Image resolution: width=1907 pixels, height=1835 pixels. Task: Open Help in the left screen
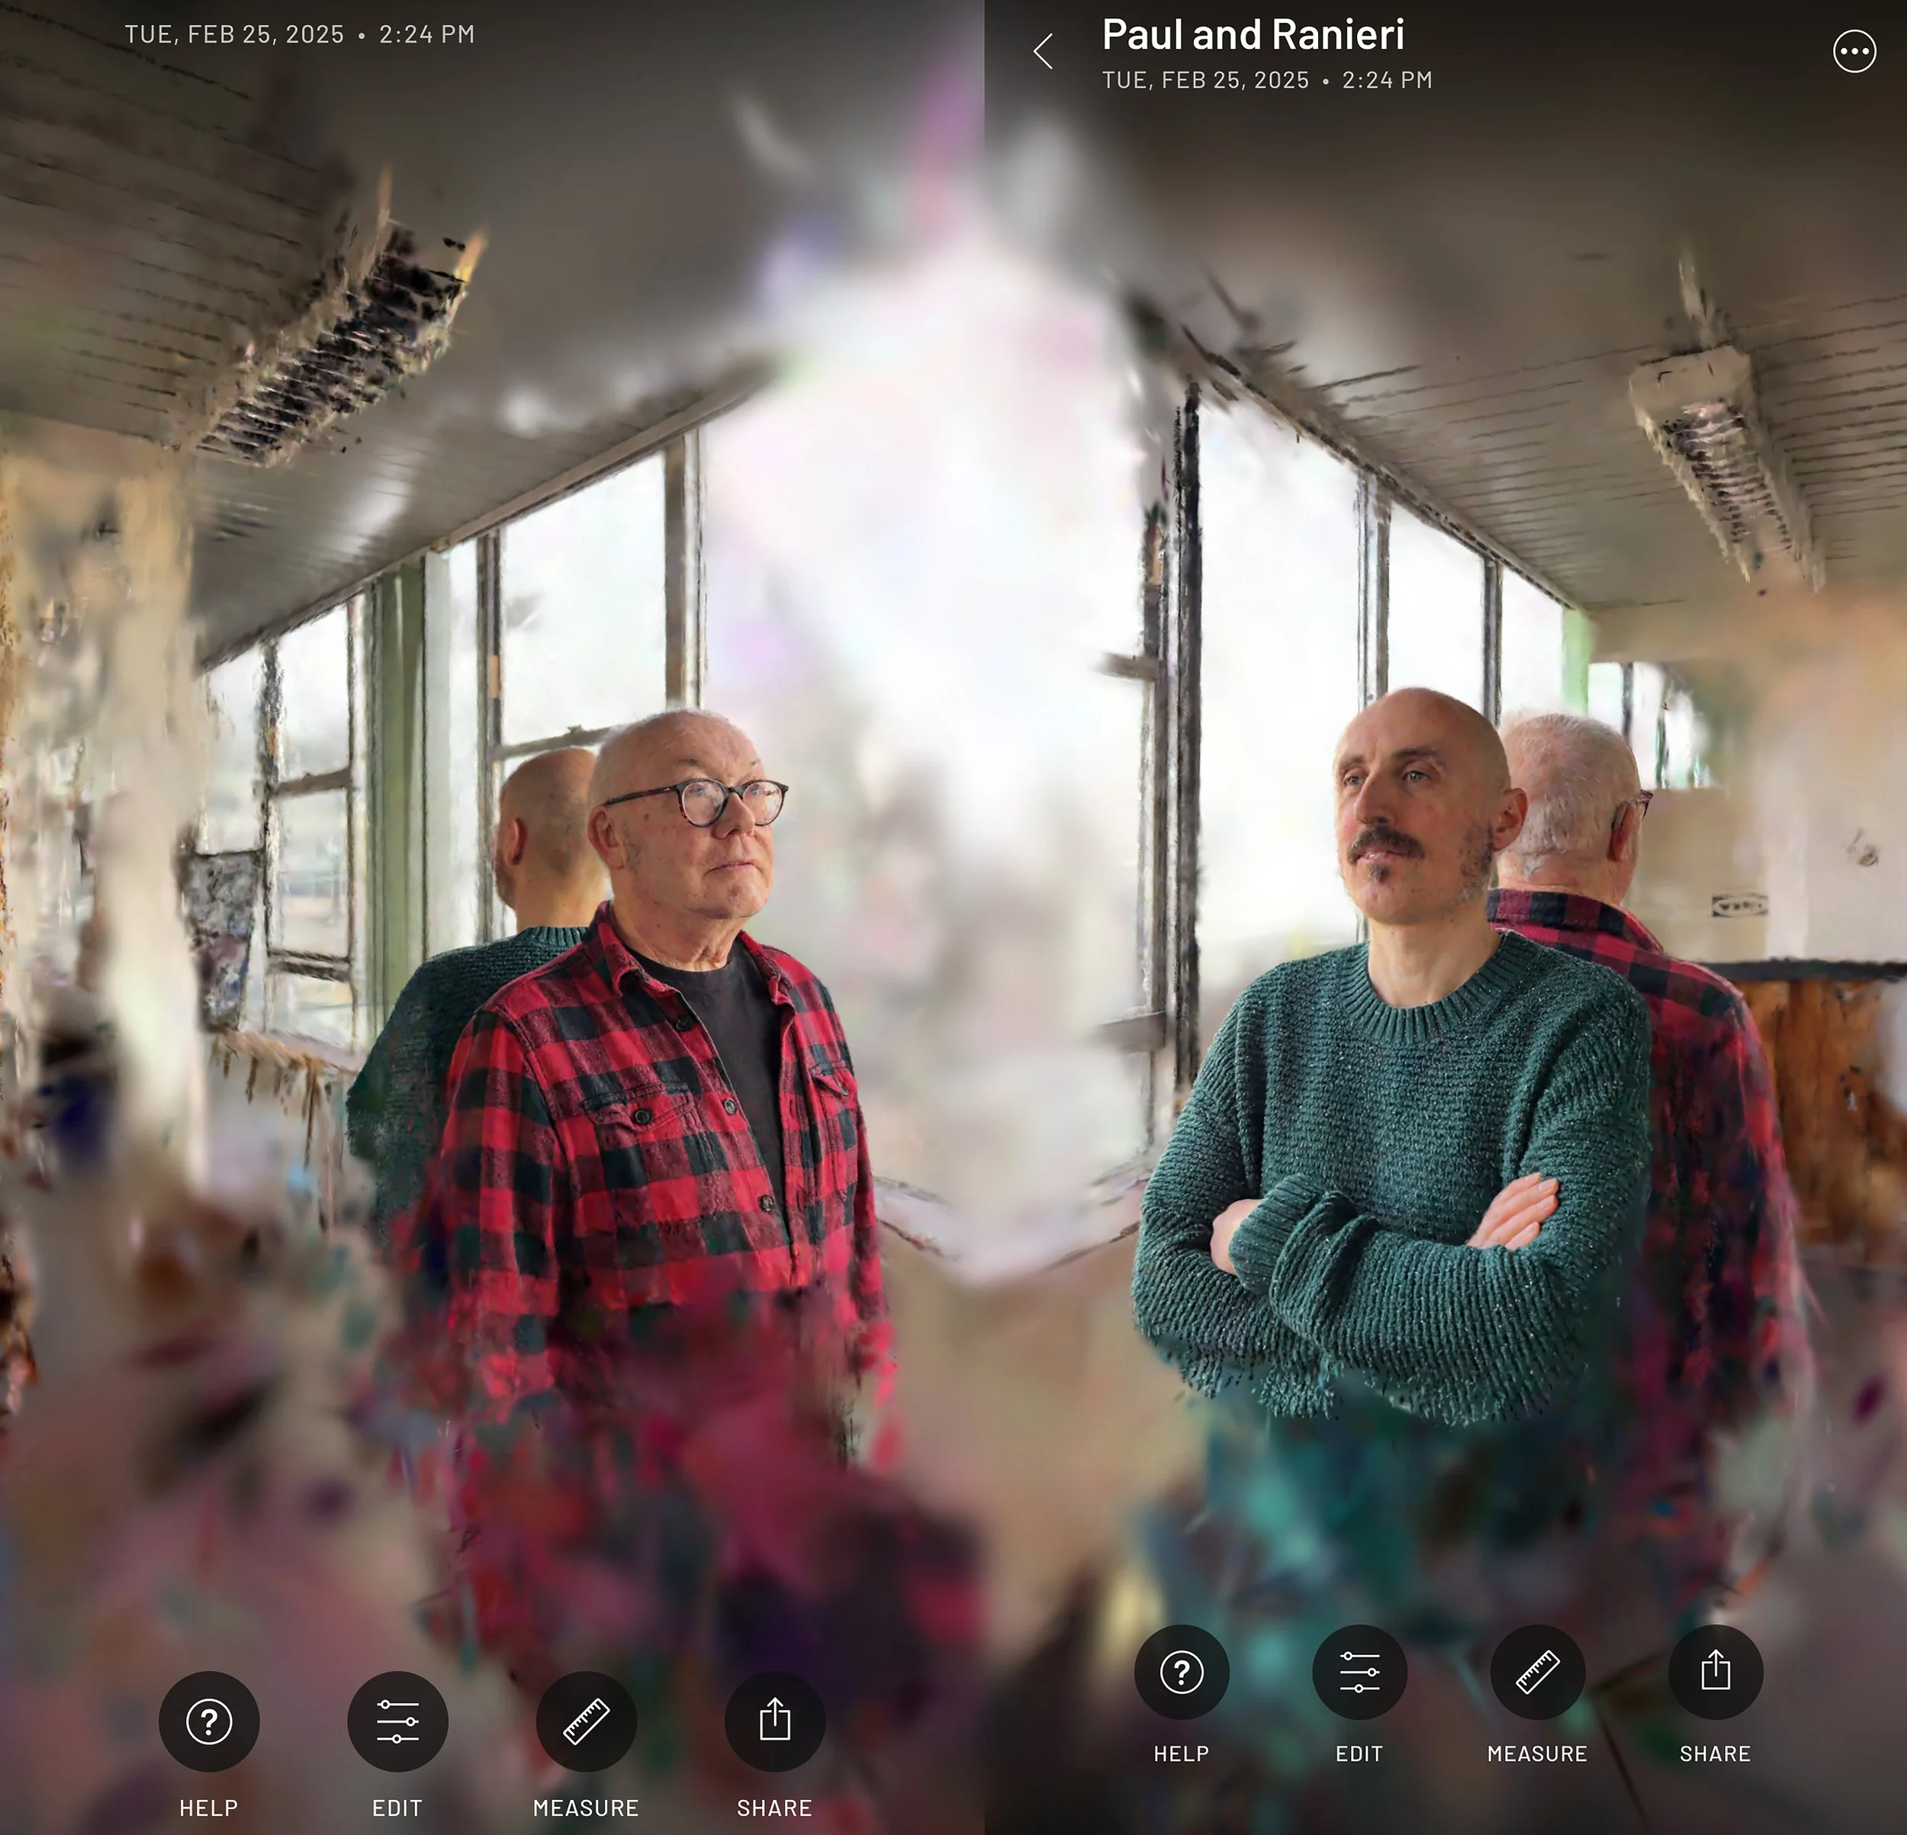click(208, 1721)
